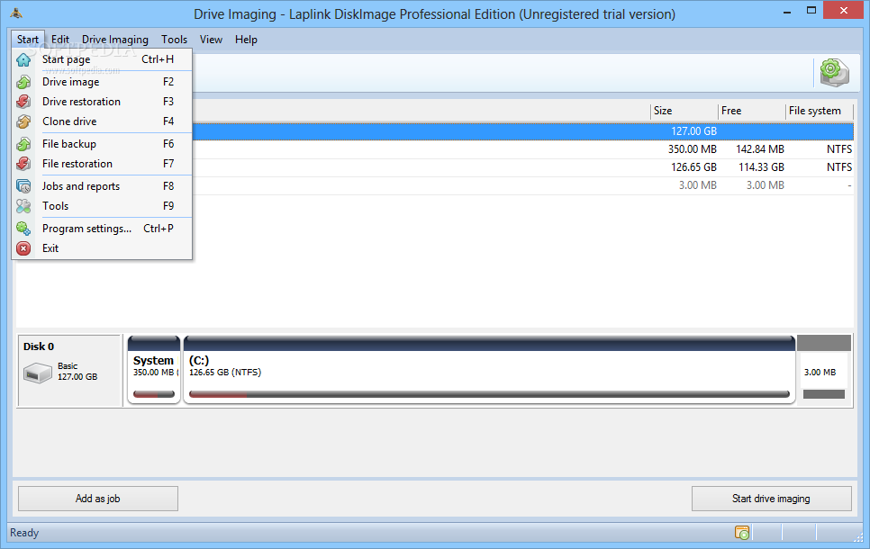Open Program settings... entry

102,229
